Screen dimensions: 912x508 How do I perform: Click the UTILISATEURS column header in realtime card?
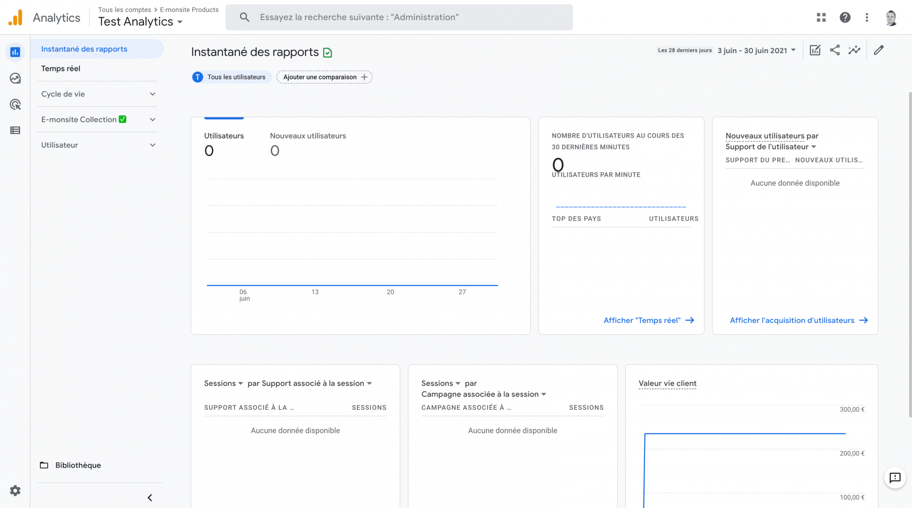click(674, 219)
